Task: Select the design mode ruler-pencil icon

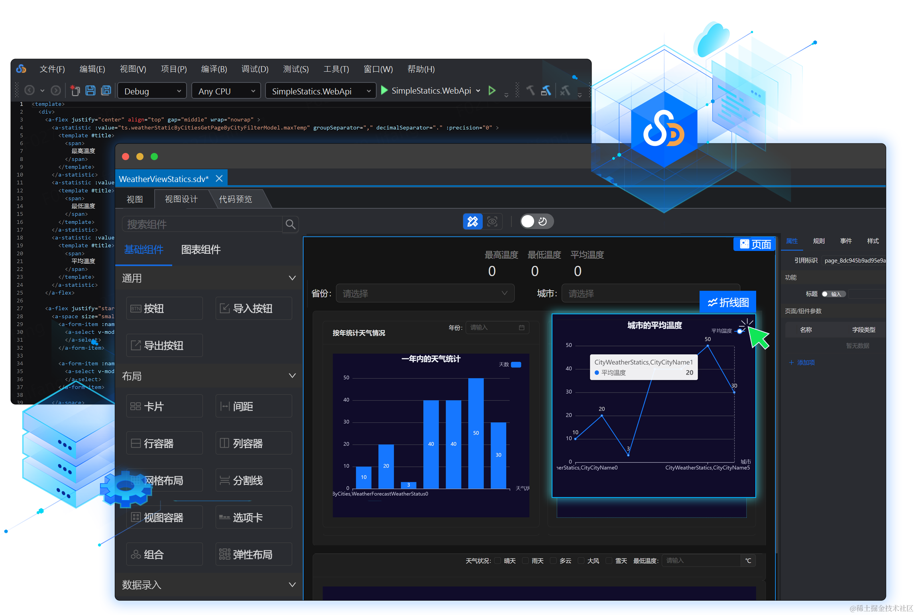Action: [473, 221]
